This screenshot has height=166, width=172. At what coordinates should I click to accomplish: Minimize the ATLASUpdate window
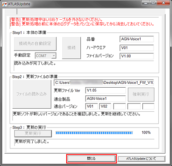tap(146, 3)
